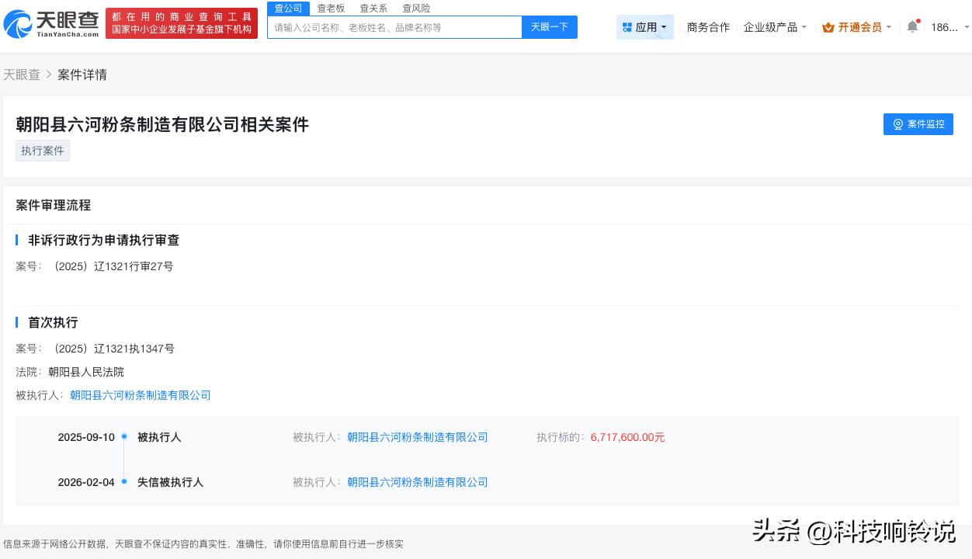Click the 天眼查 breadcrumb link
Screen dimensions: 972x559
[22, 75]
